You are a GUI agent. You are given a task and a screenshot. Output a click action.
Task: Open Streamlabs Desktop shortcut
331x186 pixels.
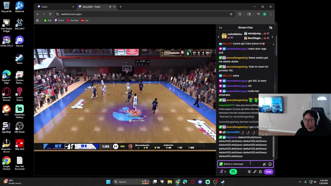(19, 112)
